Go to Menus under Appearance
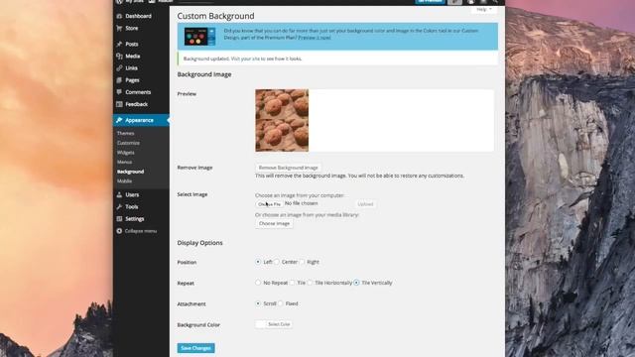This screenshot has width=635, height=357. tap(124, 162)
